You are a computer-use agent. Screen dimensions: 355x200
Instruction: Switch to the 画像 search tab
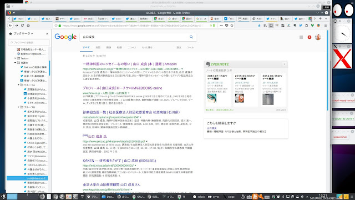[x=109, y=47]
